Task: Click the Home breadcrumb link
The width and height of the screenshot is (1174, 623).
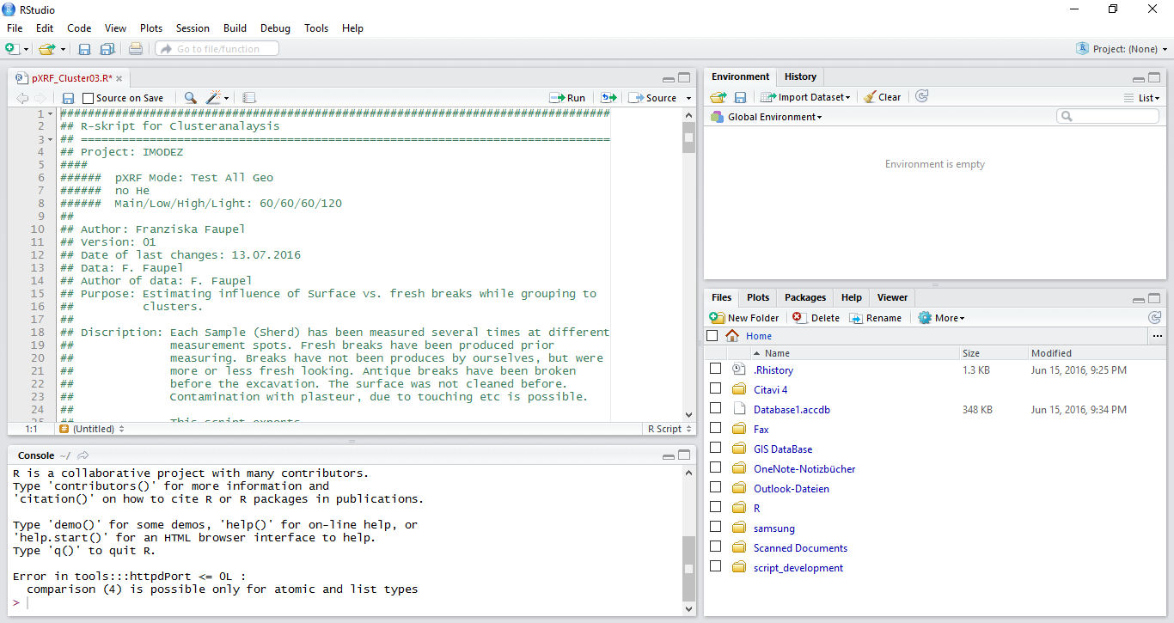Action: [759, 336]
